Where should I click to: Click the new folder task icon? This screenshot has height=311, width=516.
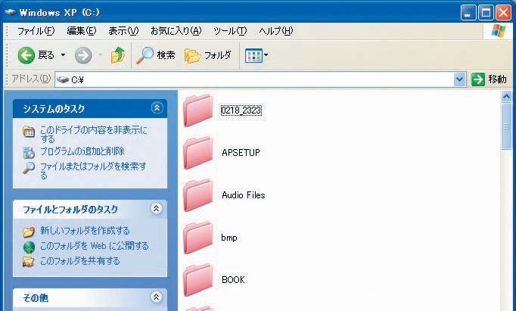29,232
